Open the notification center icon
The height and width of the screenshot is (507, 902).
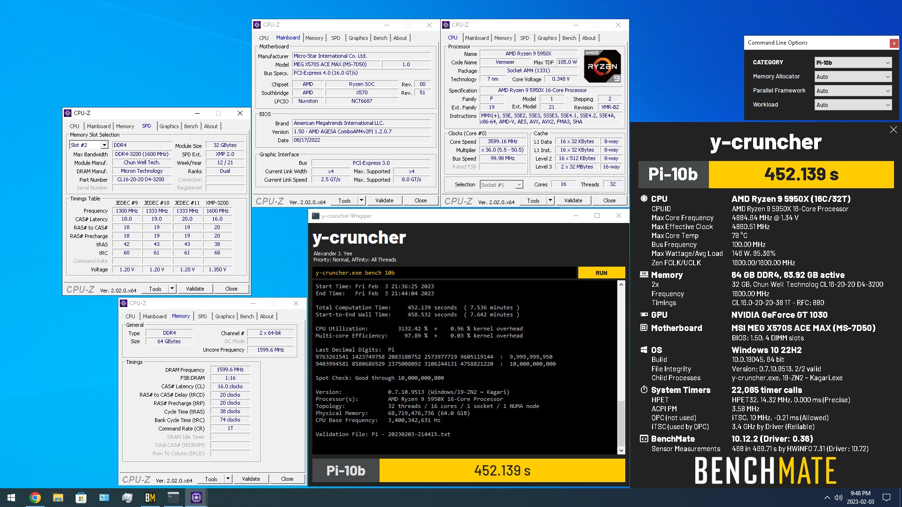click(886, 498)
